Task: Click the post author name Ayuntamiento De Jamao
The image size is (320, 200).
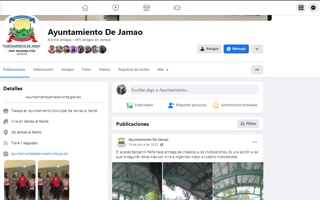Action: [x=148, y=140]
